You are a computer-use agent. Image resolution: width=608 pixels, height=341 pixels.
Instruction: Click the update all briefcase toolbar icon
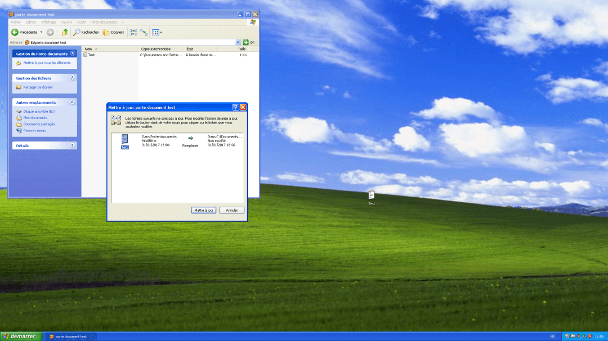133,32
